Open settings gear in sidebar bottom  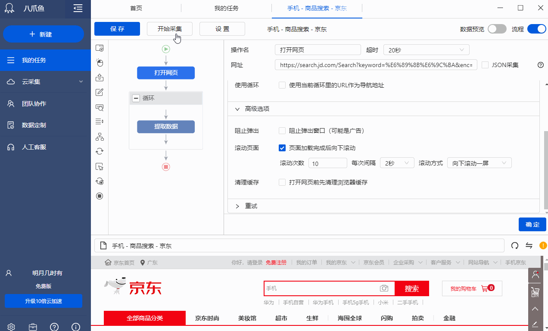click(x=11, y=327)
